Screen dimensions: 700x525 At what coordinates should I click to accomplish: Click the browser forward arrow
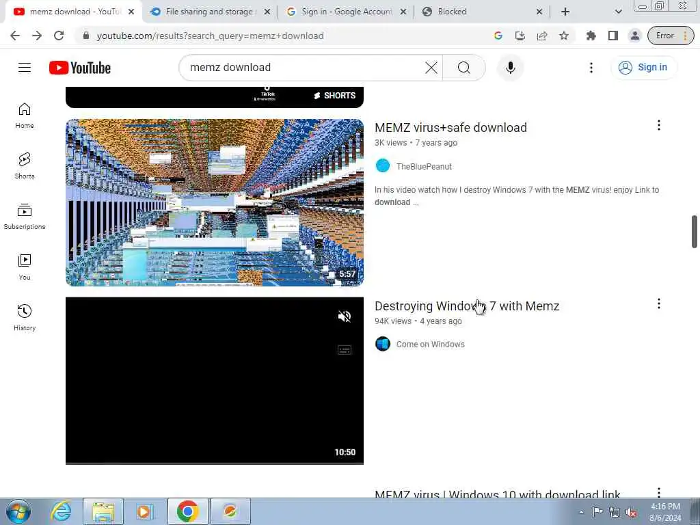37,36
